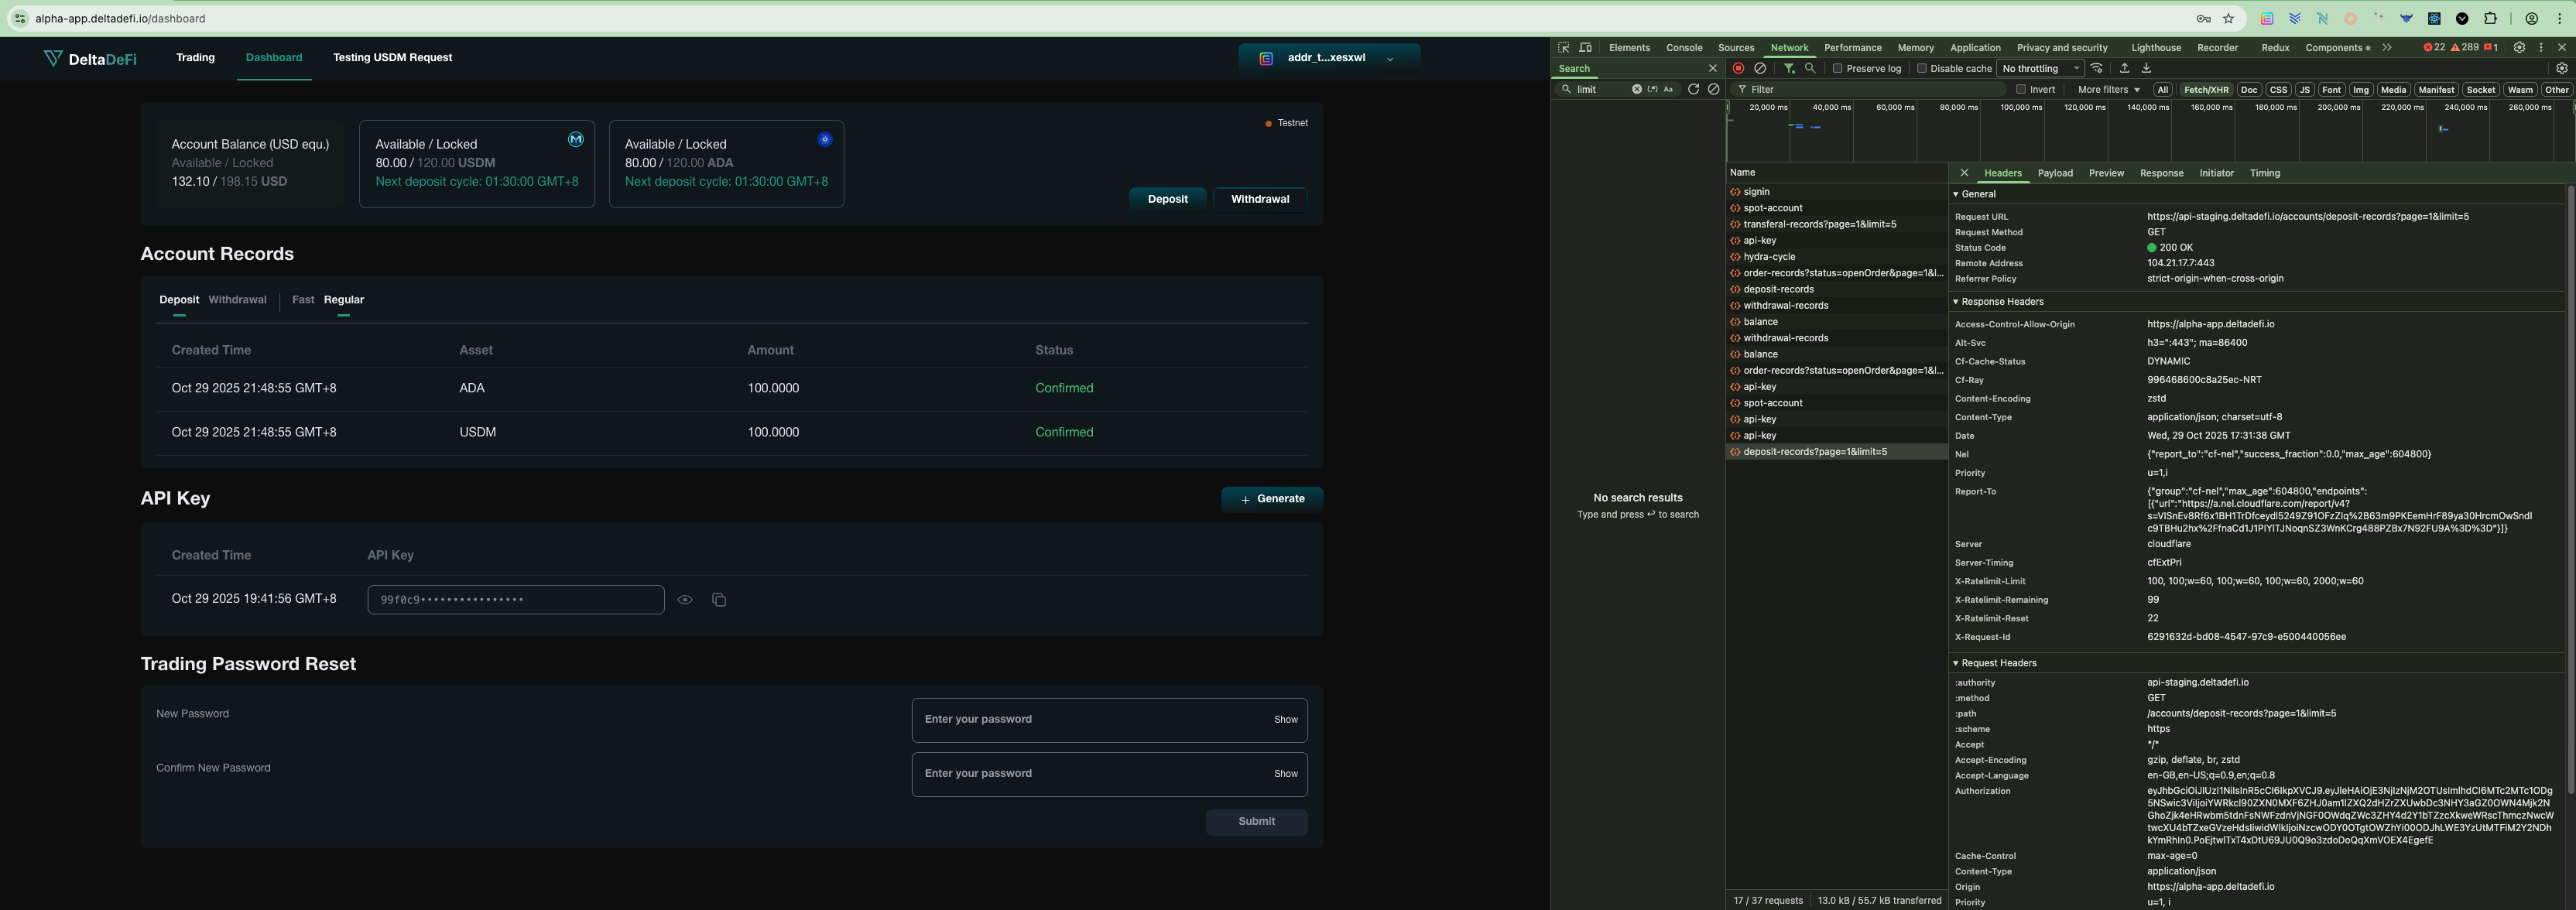Copy the API key to clipboard

(719, 600)
